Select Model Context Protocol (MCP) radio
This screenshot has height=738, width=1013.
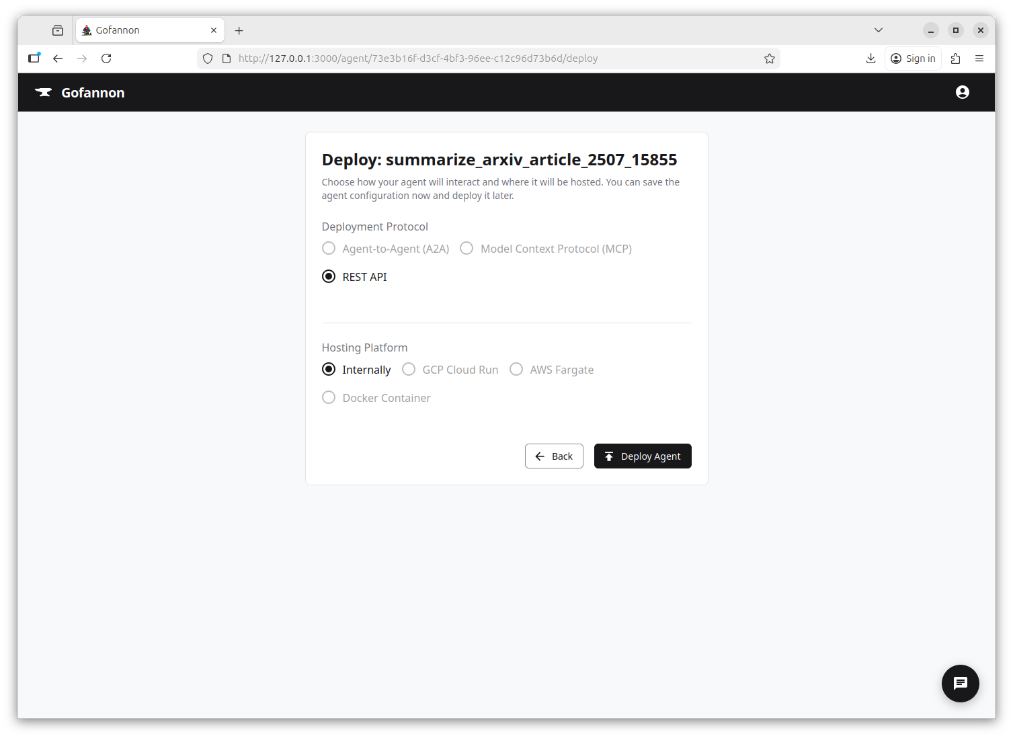pyautogui.click(x=467, y=249)
